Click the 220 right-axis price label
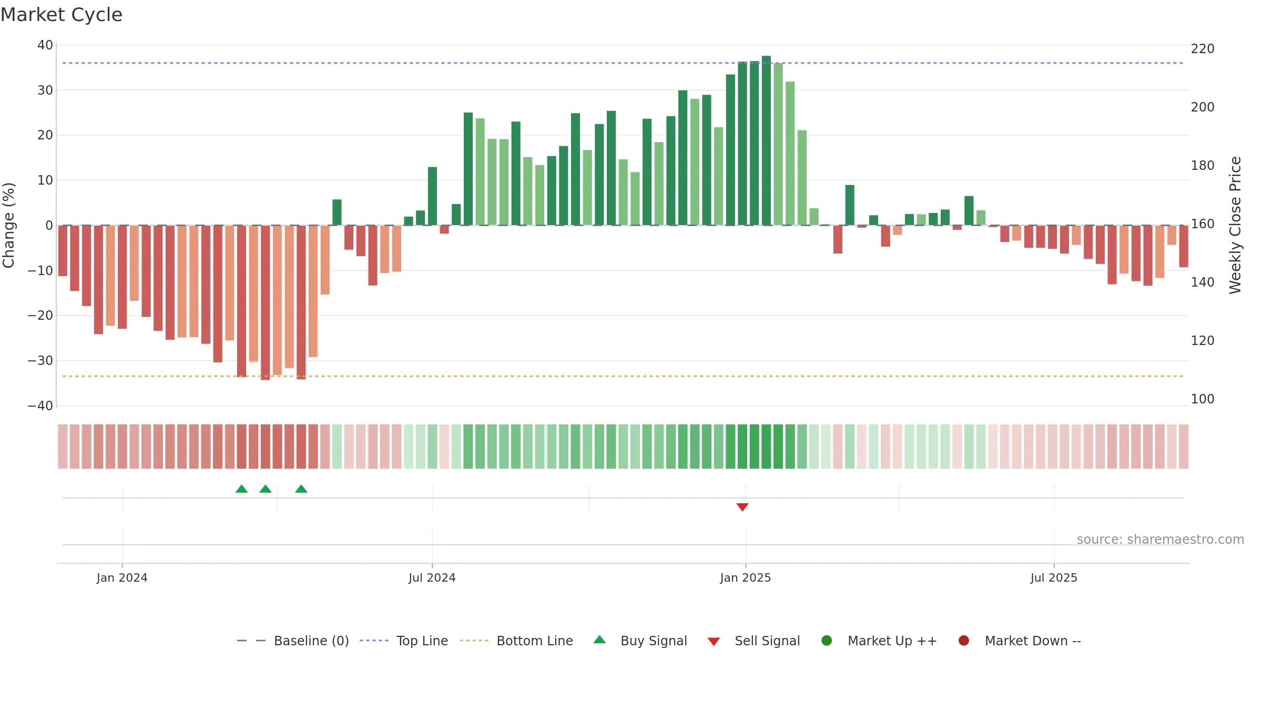1262x710 pixels. pyautogui.click(x=1203, y=49)
